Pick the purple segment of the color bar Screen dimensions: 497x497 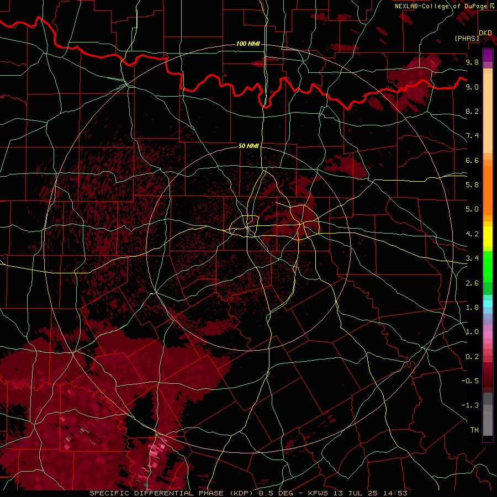[x=488, y=55]
